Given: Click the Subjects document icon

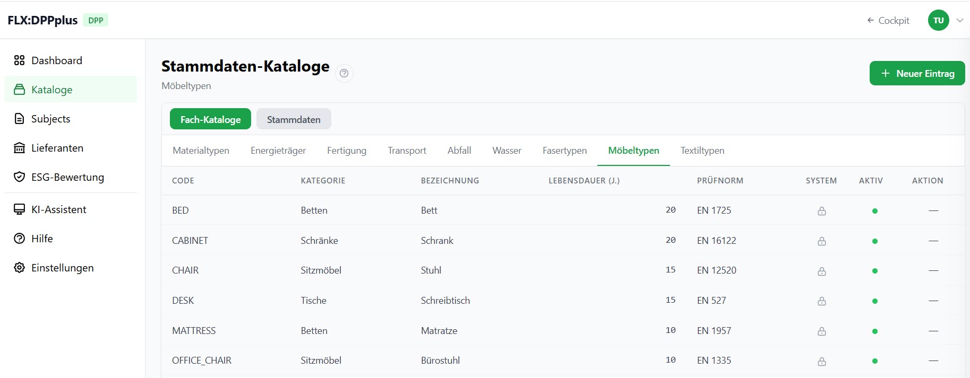Looking at the screenshot, I should (19, 119).
